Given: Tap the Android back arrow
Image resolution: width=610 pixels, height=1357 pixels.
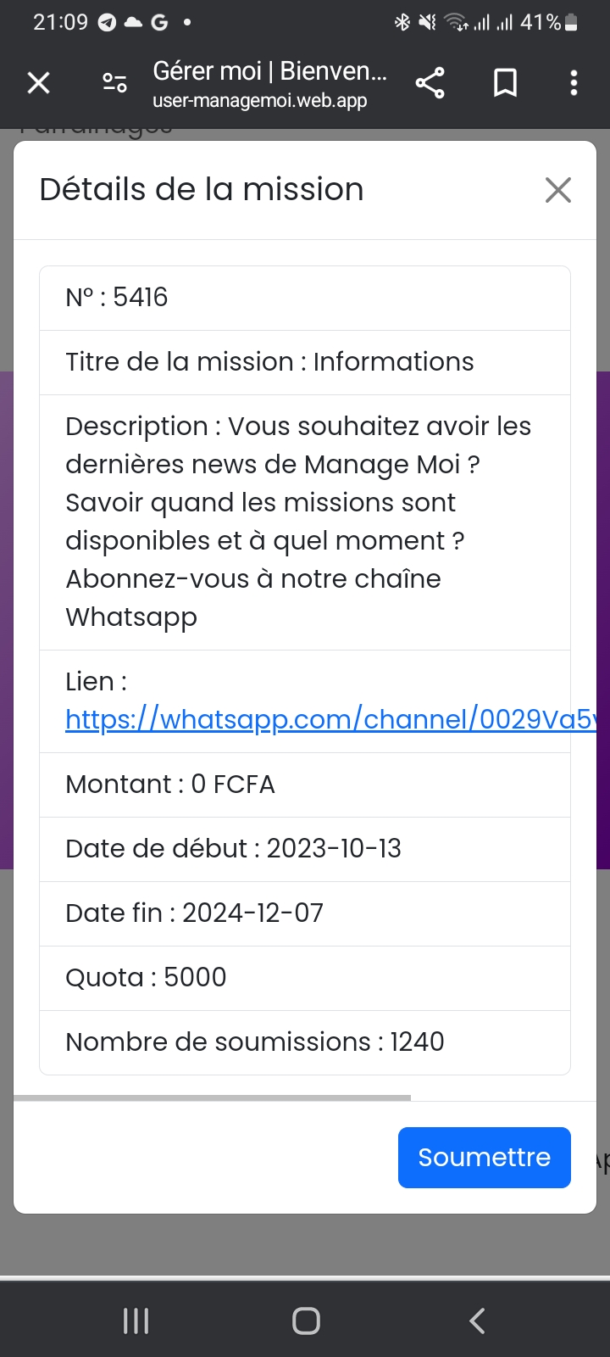Looking at the screenshot, I should [477, 1321].
